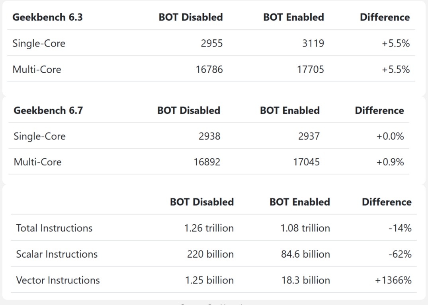Select the Multi-Core score 17705

coord(311,70)
